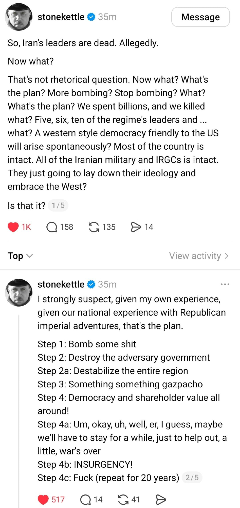Tap the 1/5 thread indicator
240x508 pixels.
pyautogui.click(x=58, y=205)
